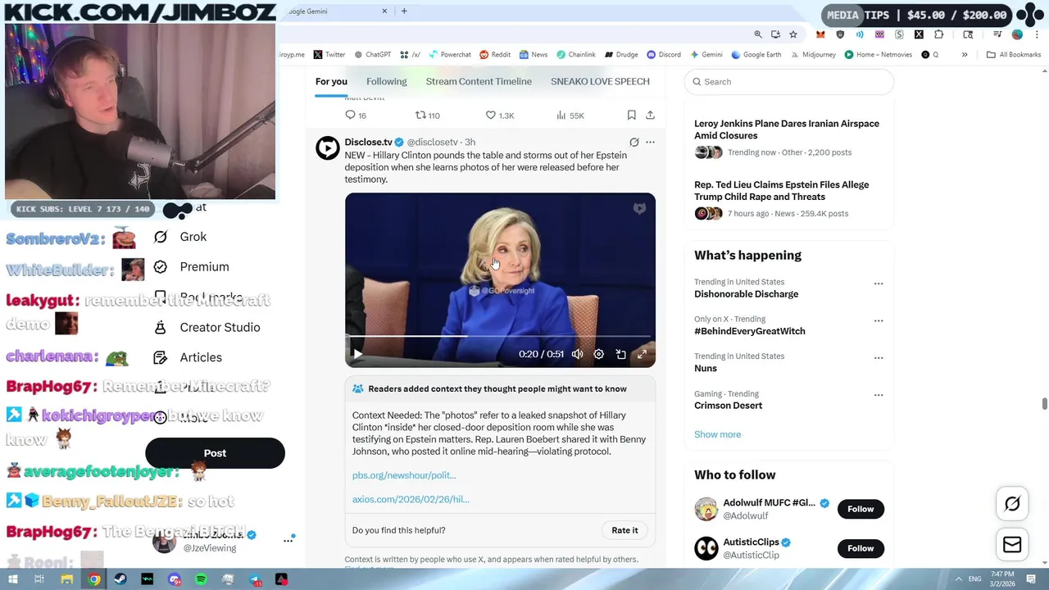Select the SNEAKO LOVE SPEECH tab
The image size is (1049, 590).
point(600,81)
